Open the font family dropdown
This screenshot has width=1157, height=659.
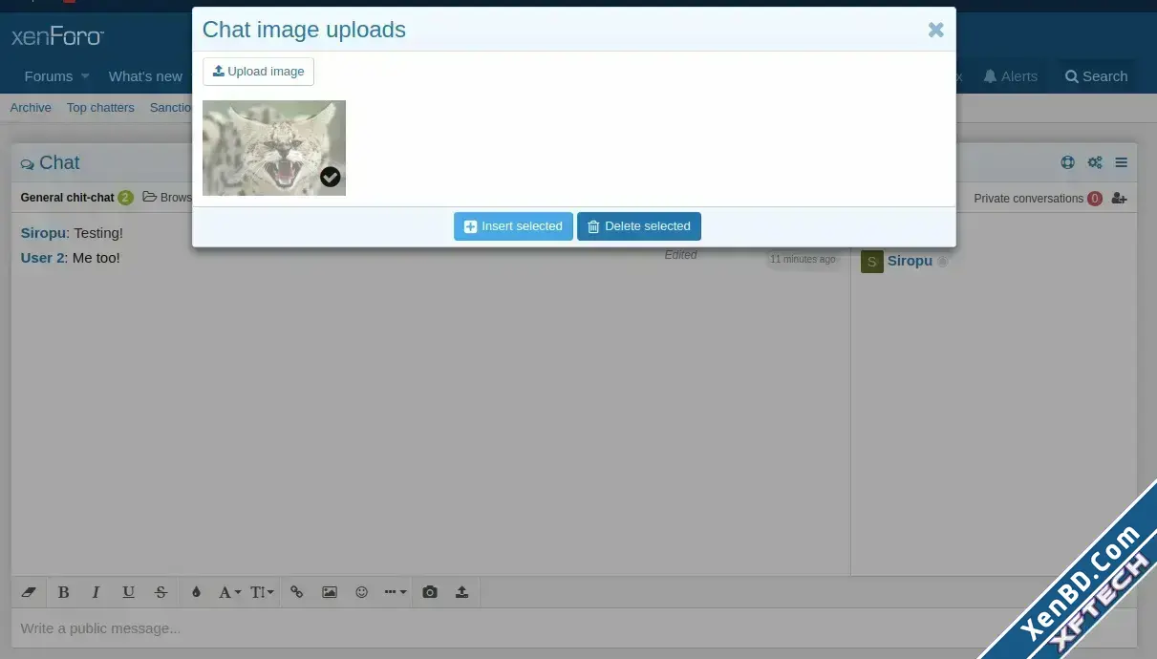point(229,592)
